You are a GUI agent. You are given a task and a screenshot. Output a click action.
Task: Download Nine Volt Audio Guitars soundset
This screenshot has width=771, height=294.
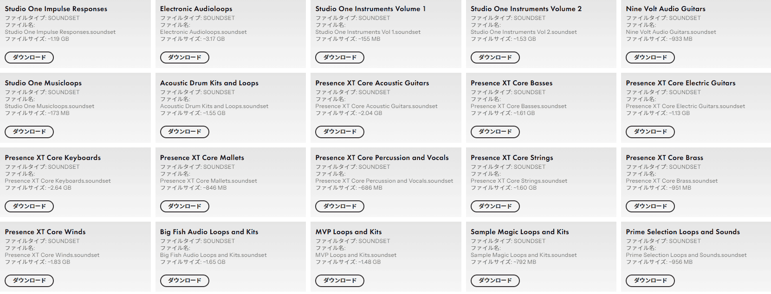click(650, 58)
